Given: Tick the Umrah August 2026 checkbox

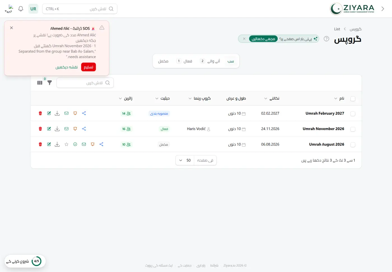Looking at the screenshot, I should point(353,145).
